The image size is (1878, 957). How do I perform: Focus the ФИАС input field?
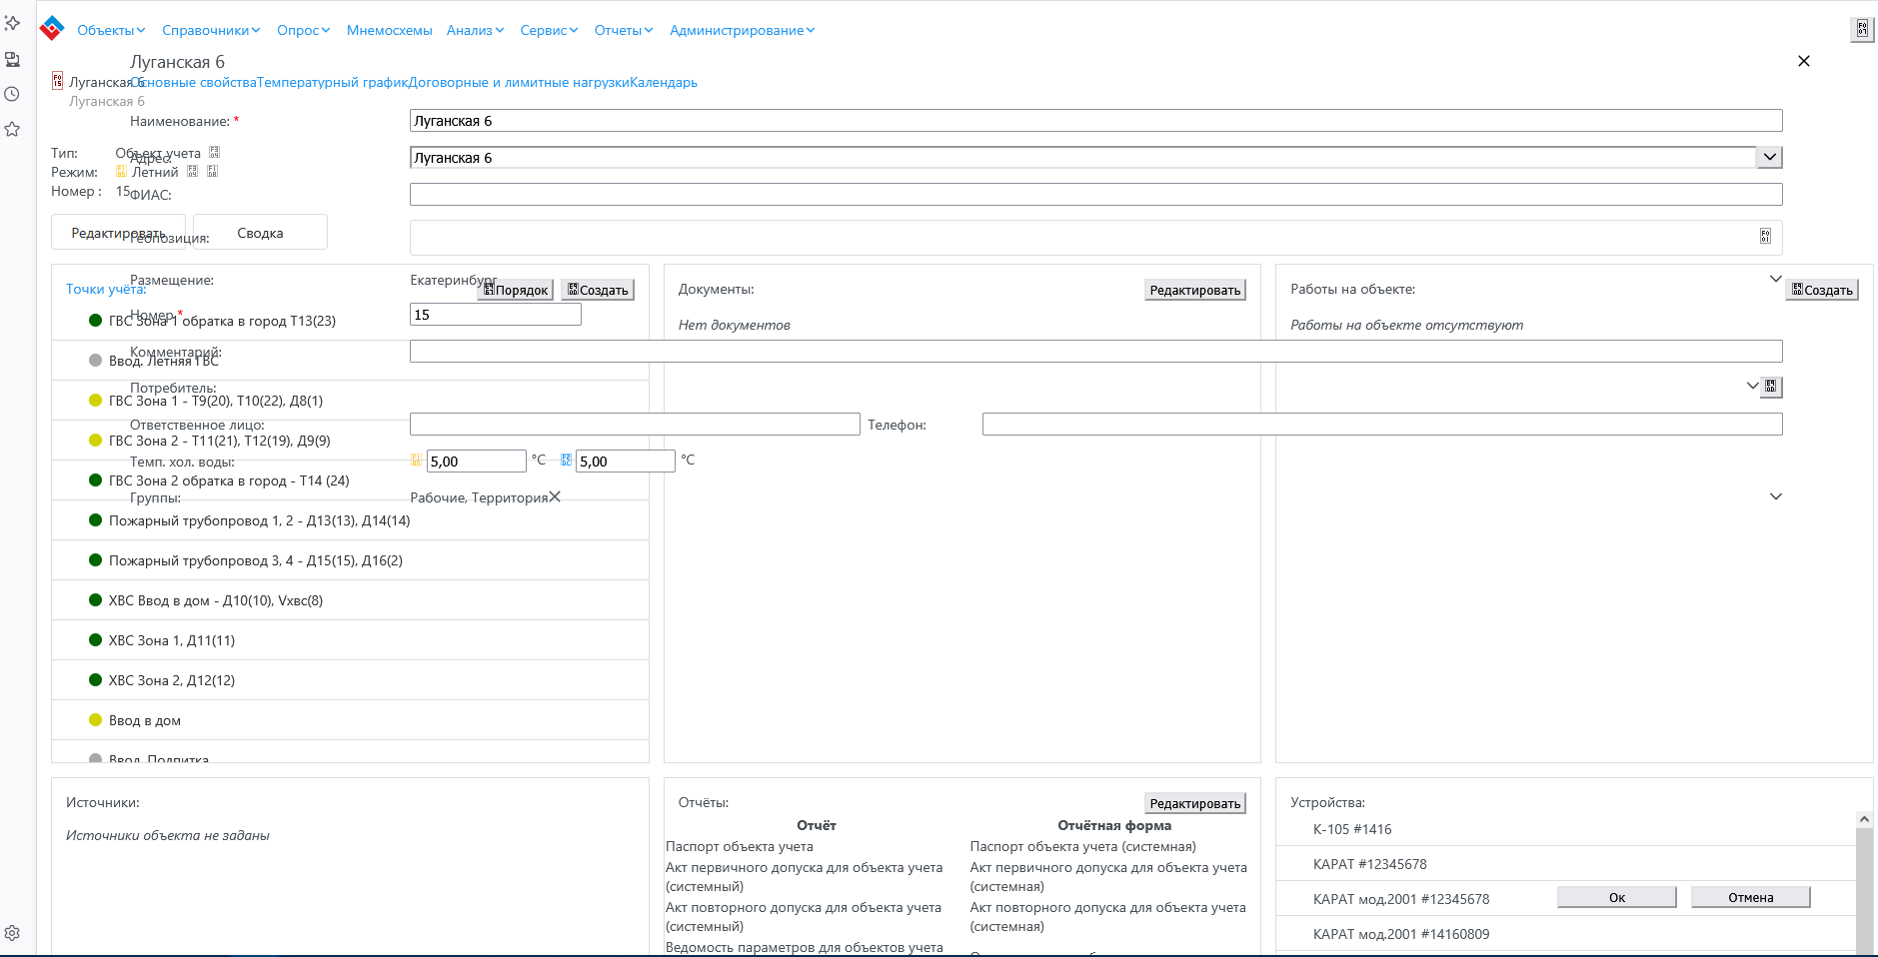(1095, 194)
